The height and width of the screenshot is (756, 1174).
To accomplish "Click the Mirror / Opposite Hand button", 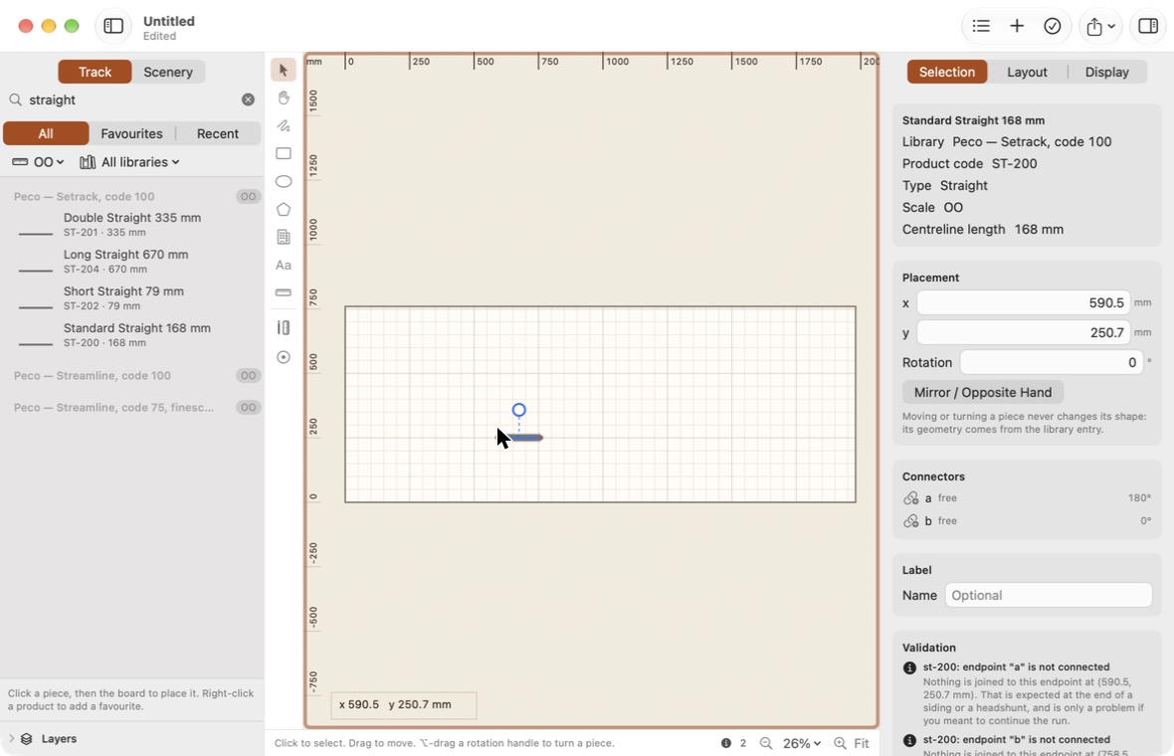I will [x=982, y=392].
